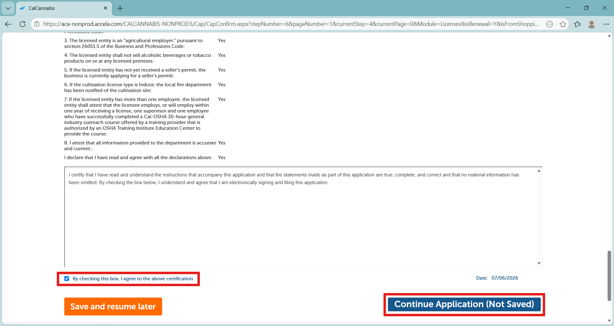Viewport: 614px width, 326px height.
Task: Reload the page with the refresh icon
Action: click(22, 24)
